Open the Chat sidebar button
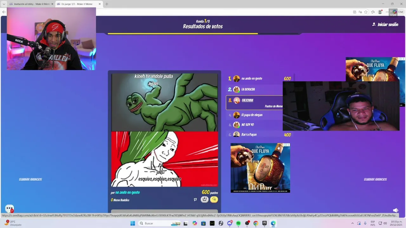This screenshot has height=228, width=406. (x=398, y=12)
